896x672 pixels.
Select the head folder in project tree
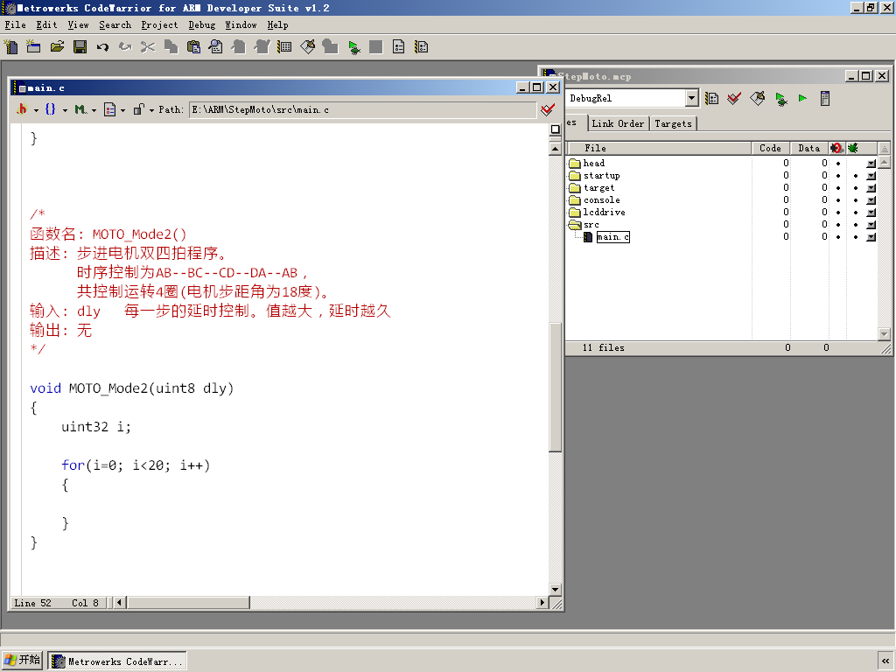click(x=594, y=164)
